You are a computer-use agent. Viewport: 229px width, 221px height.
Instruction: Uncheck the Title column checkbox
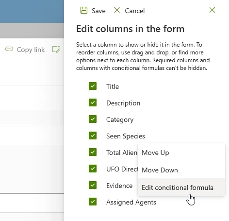93,86
